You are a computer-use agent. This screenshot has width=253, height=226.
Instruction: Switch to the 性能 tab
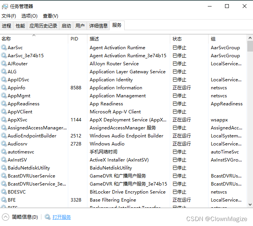pos(20,26)
